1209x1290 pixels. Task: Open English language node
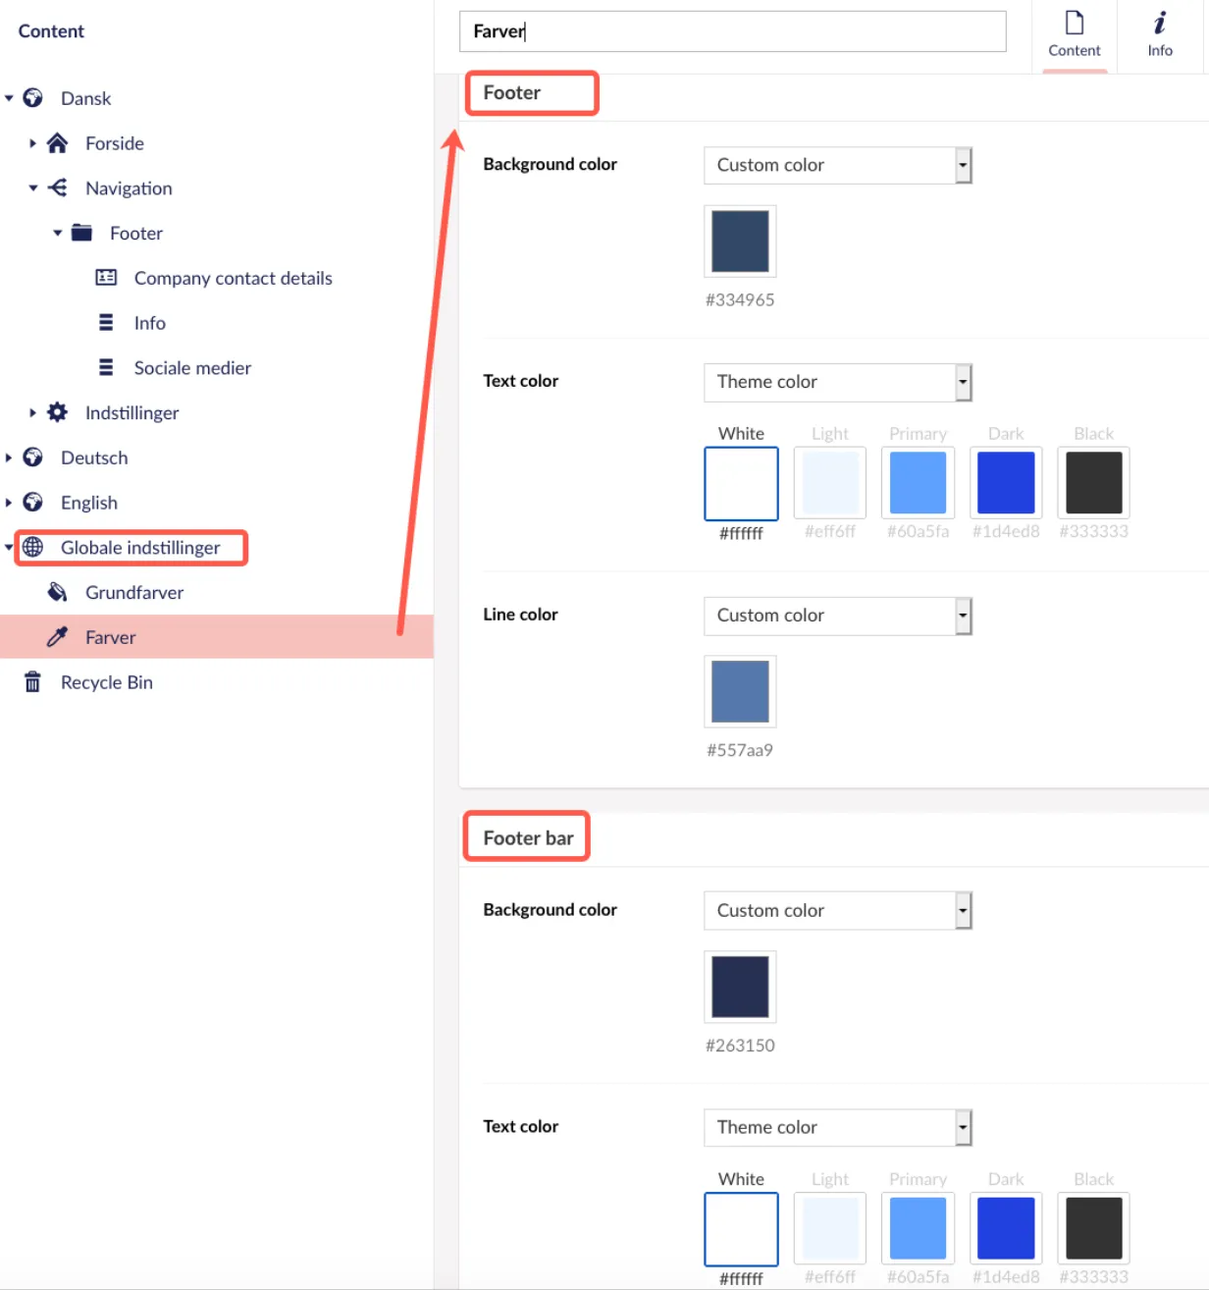pyautogui.click(x=89, y=503)
